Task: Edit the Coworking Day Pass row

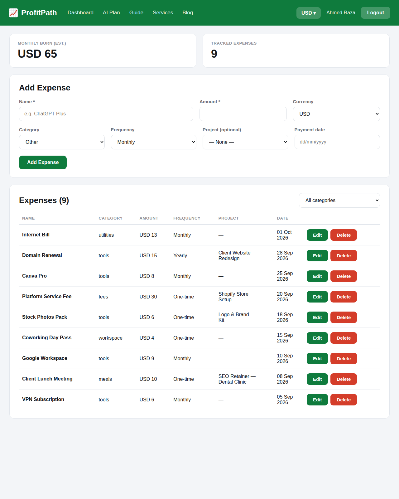Action: [317, 338]
